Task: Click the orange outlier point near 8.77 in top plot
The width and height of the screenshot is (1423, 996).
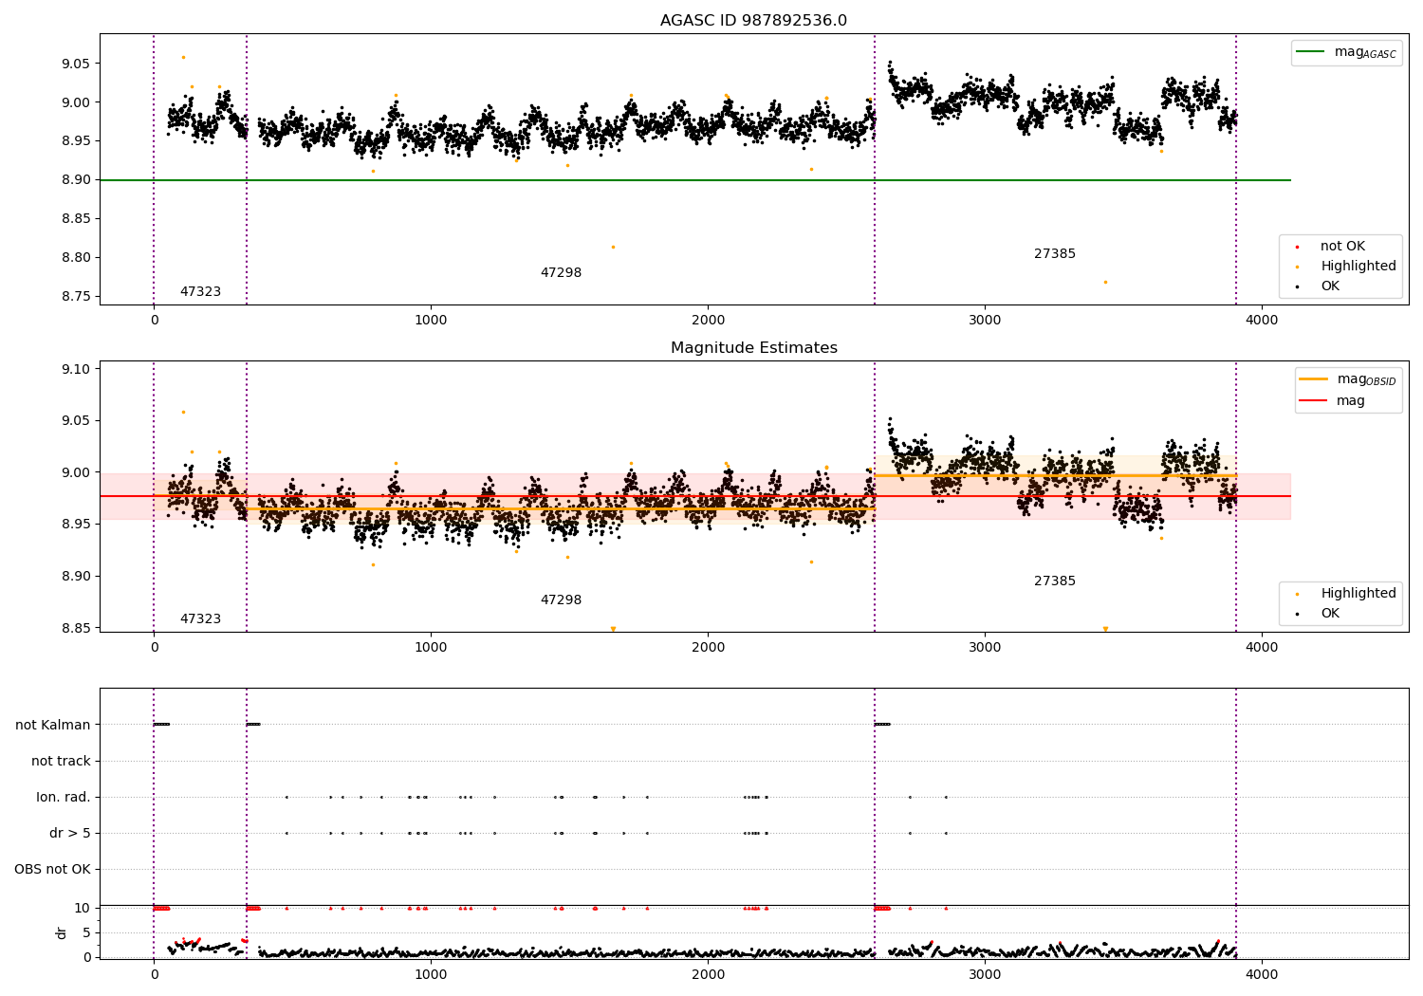Action: pyautogui.click(x=1105, y=282)
